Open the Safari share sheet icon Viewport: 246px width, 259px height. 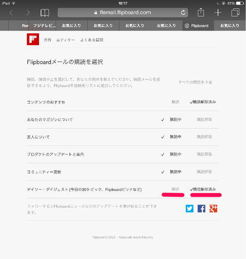(x=201, y=12)
